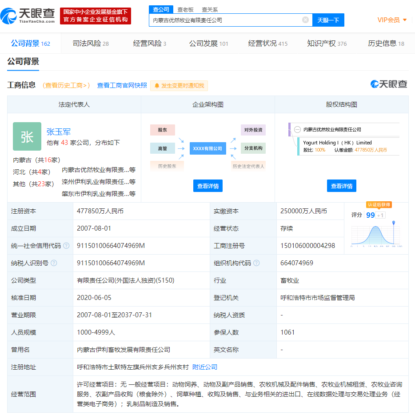Open the 司法风险 tab
This screenshot has height=415, width=415.
click(x=91, y=43)
